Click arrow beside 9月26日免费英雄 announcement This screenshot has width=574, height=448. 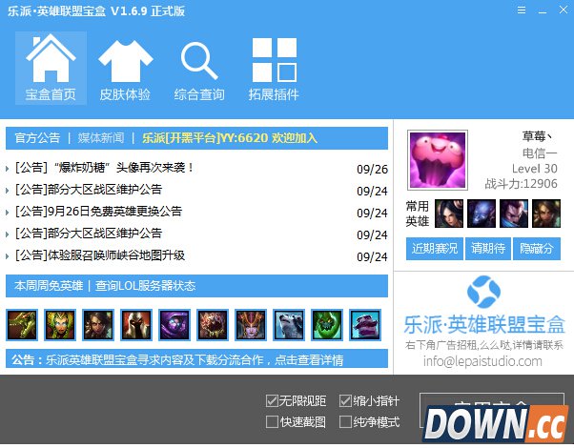(8, 213)
